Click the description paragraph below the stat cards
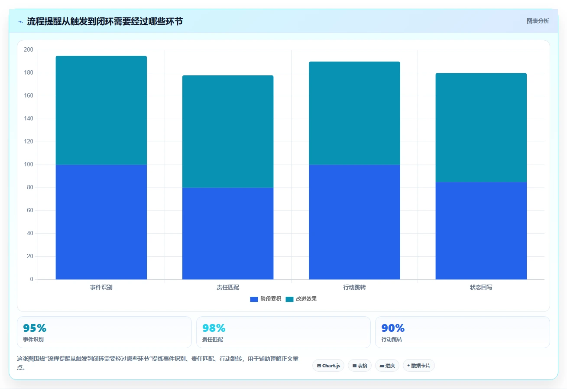 [158, 363]
